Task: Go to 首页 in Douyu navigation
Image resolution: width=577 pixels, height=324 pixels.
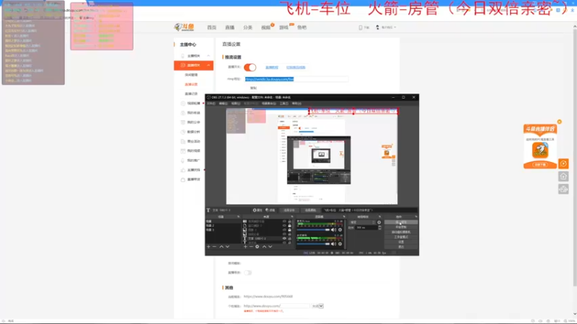Action: (211, 27)
